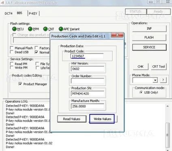This screenshot has width=172, height=151.
Task: Switch to the BB5 tab
Action: pos(19,13)
